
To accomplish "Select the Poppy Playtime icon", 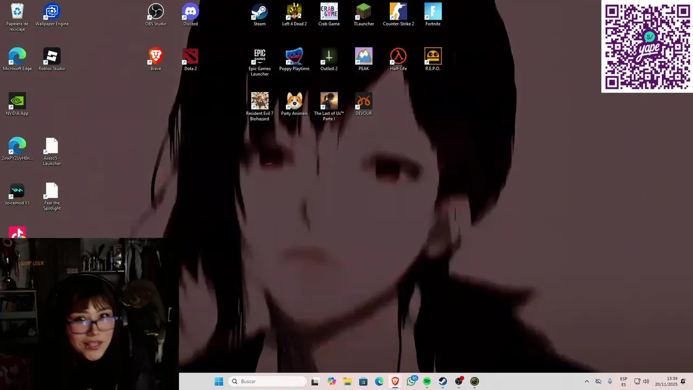I will pos(295,60).
